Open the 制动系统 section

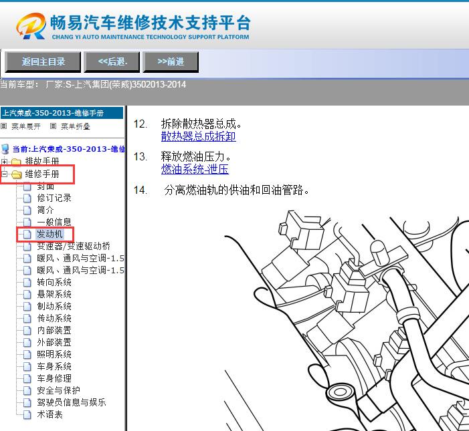pyautogui.click(x=54, y=306)
